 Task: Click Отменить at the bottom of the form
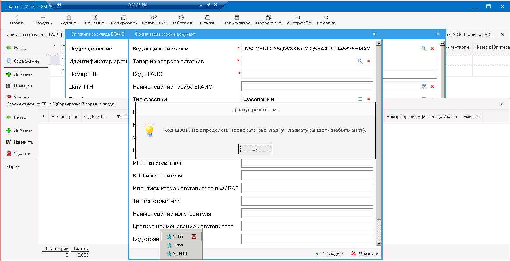point(365,253)
